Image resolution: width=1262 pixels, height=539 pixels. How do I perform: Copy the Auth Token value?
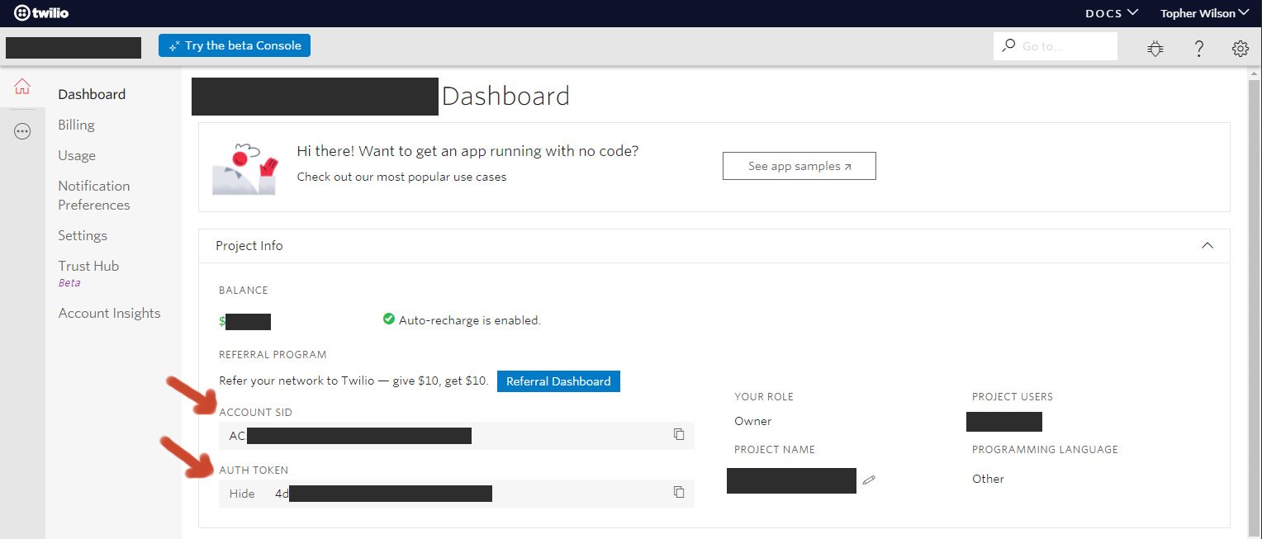click(x=679, y=492)
